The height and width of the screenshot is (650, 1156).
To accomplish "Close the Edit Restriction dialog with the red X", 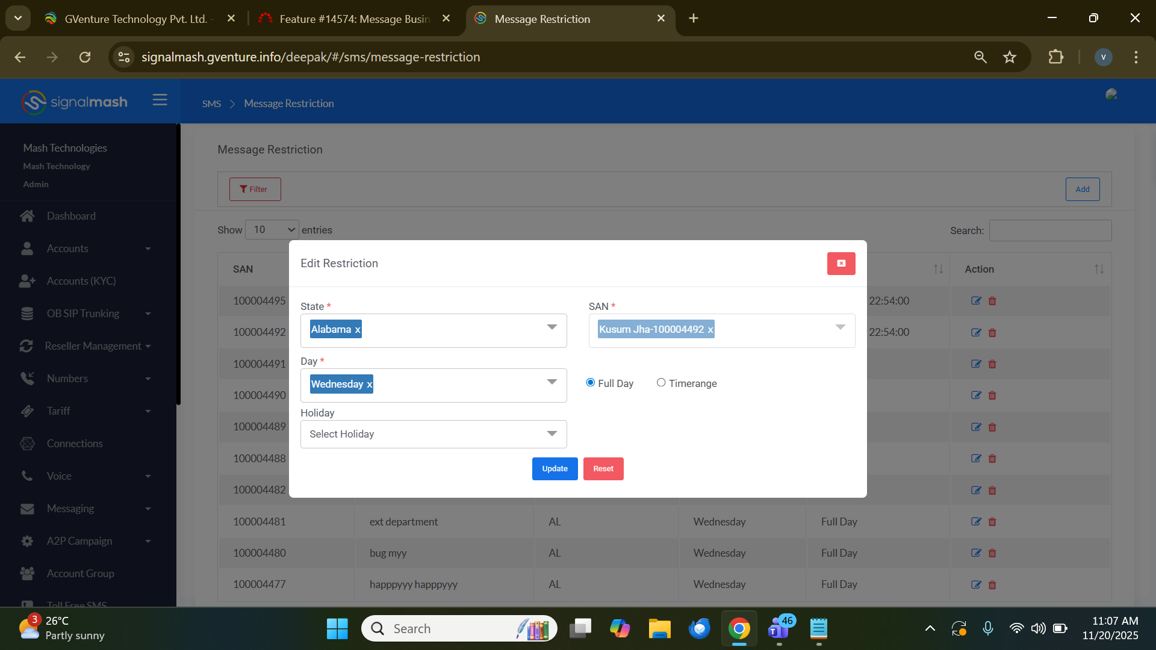I will click(841, 264).
